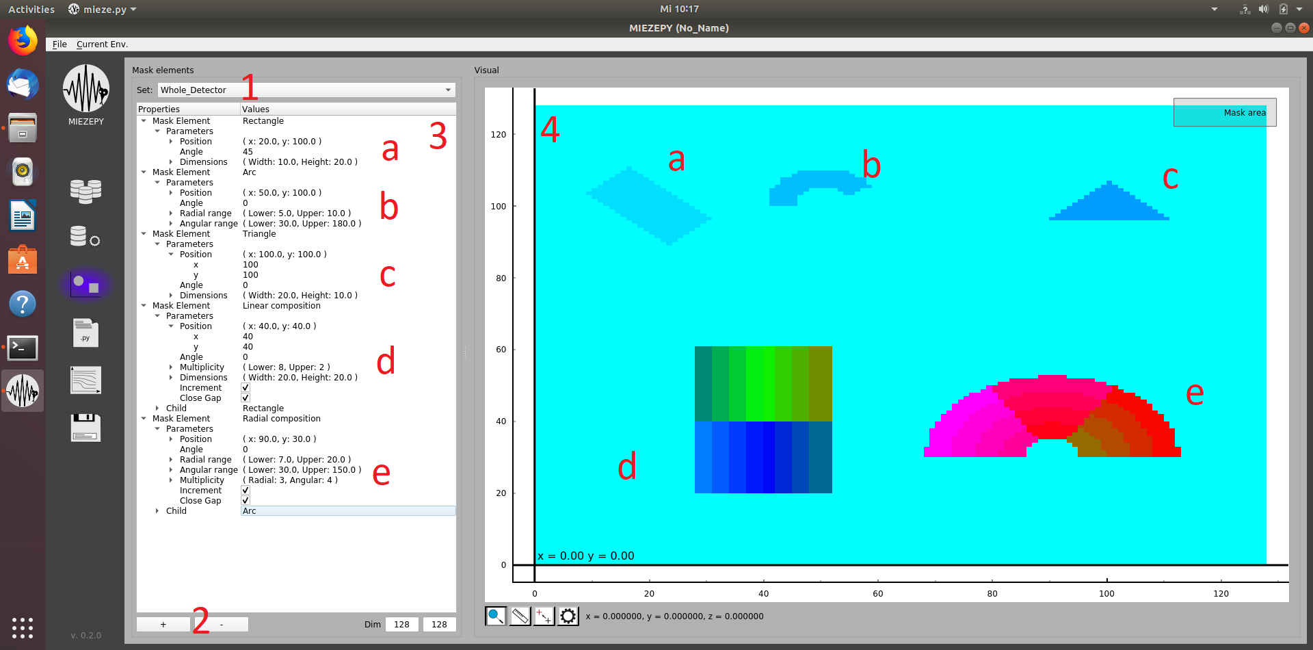Screen dimensions: 1313x650
Task: Toggle Close Gap for Radial composition
Action: 246,500
